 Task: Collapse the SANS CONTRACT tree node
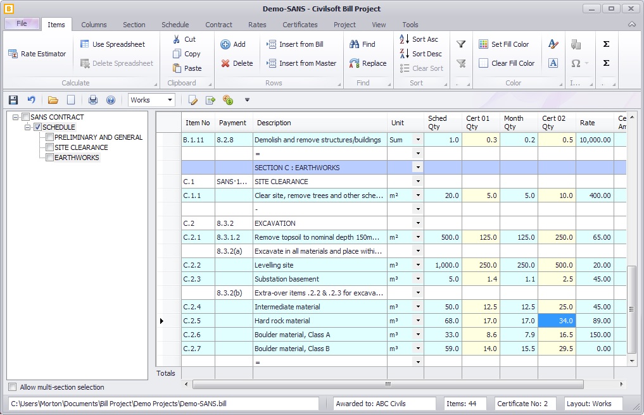tap(16, 117)
